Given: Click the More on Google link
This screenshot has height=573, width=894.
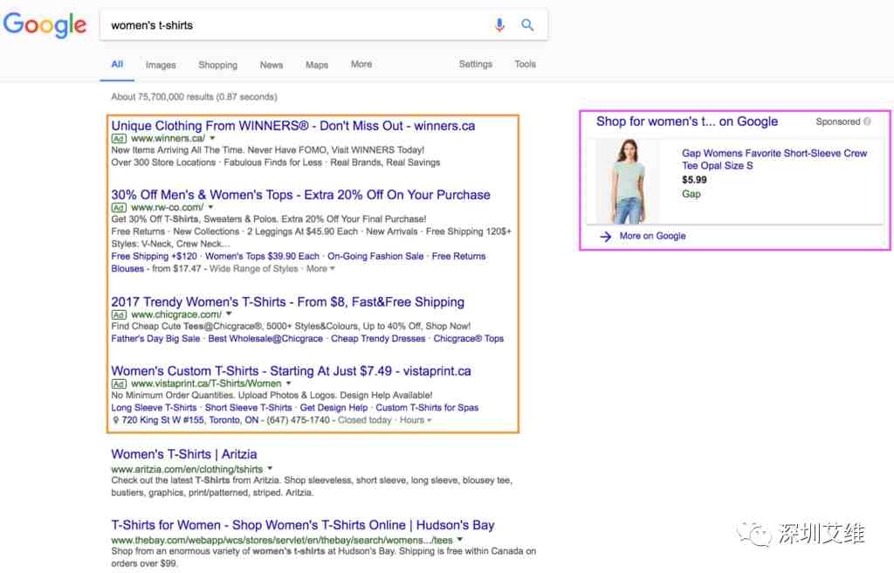Looking at the screenshot, I should point(653,237).
